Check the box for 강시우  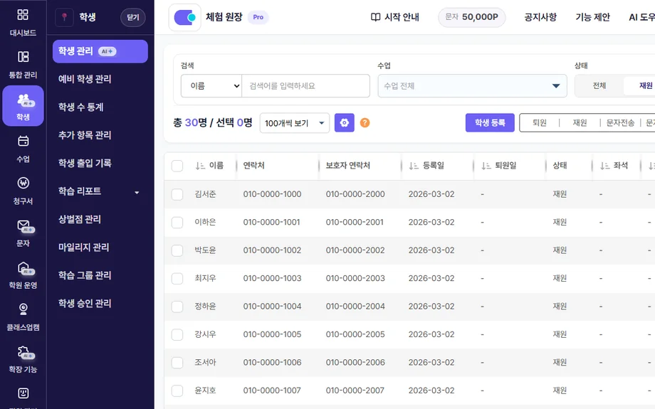pyautogui.click(x=177, y=334)
